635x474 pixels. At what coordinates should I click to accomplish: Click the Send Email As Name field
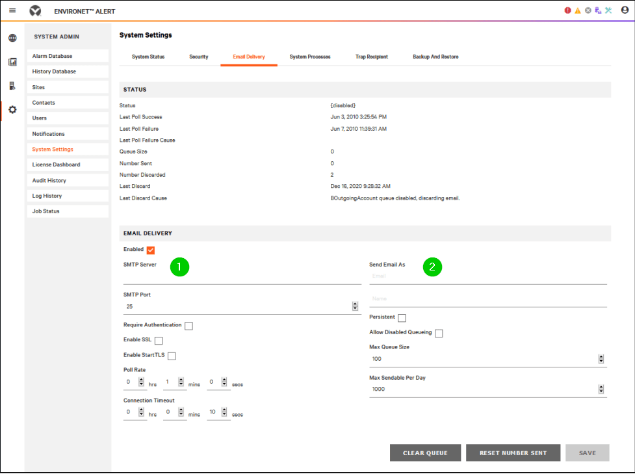click(488, 299)
